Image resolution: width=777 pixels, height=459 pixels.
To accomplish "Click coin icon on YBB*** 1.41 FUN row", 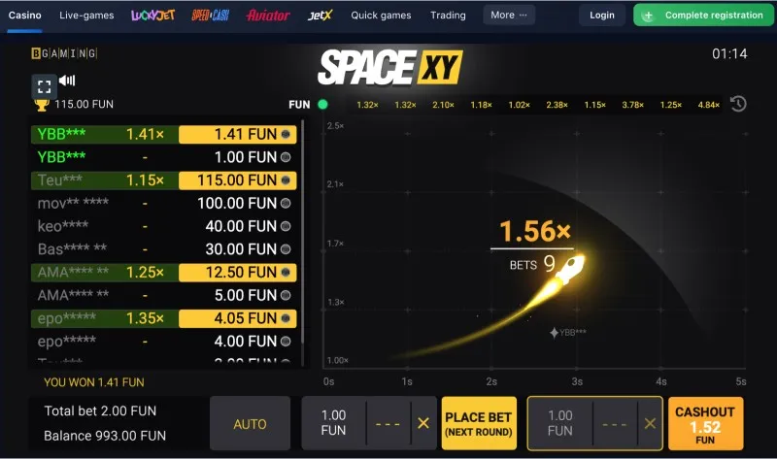I will tap(286, 134).
